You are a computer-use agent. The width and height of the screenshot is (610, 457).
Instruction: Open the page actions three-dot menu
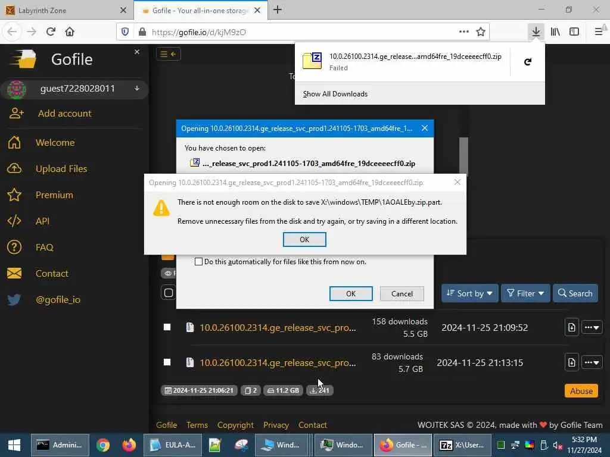click(x=463, y=32)
